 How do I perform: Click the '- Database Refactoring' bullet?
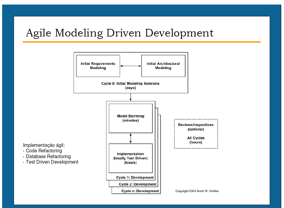tap(47, 156)
